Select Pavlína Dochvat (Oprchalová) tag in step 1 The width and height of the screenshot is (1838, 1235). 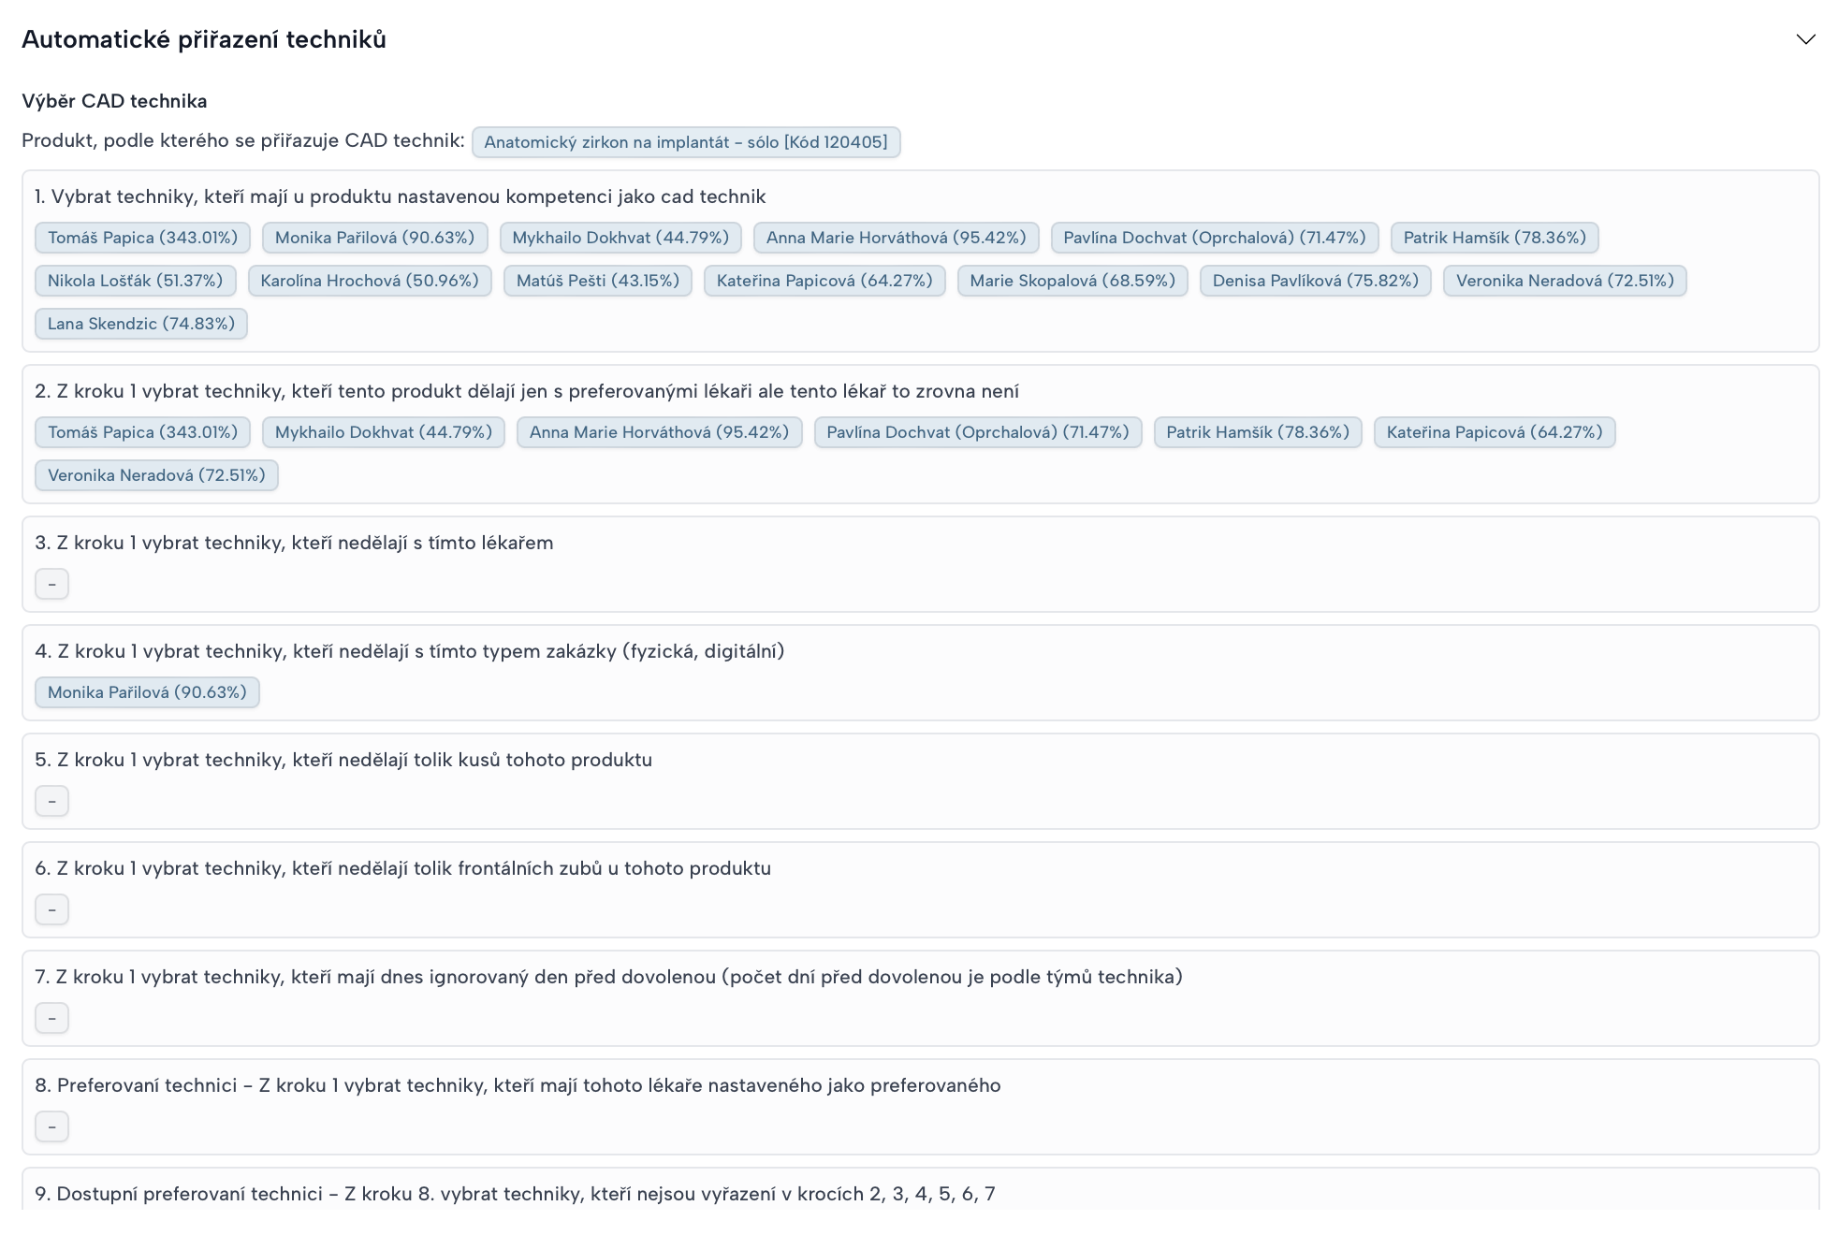click(x=1214, y=238)
